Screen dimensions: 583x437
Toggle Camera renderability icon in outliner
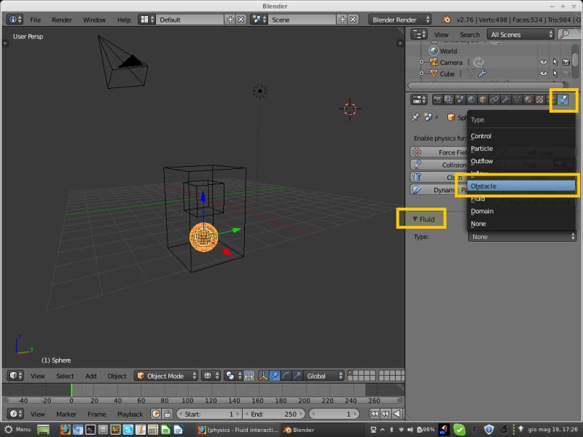[x=566, y=62]
